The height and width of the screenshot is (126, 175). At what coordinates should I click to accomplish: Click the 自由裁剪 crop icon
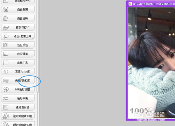[x=6, y=9]
